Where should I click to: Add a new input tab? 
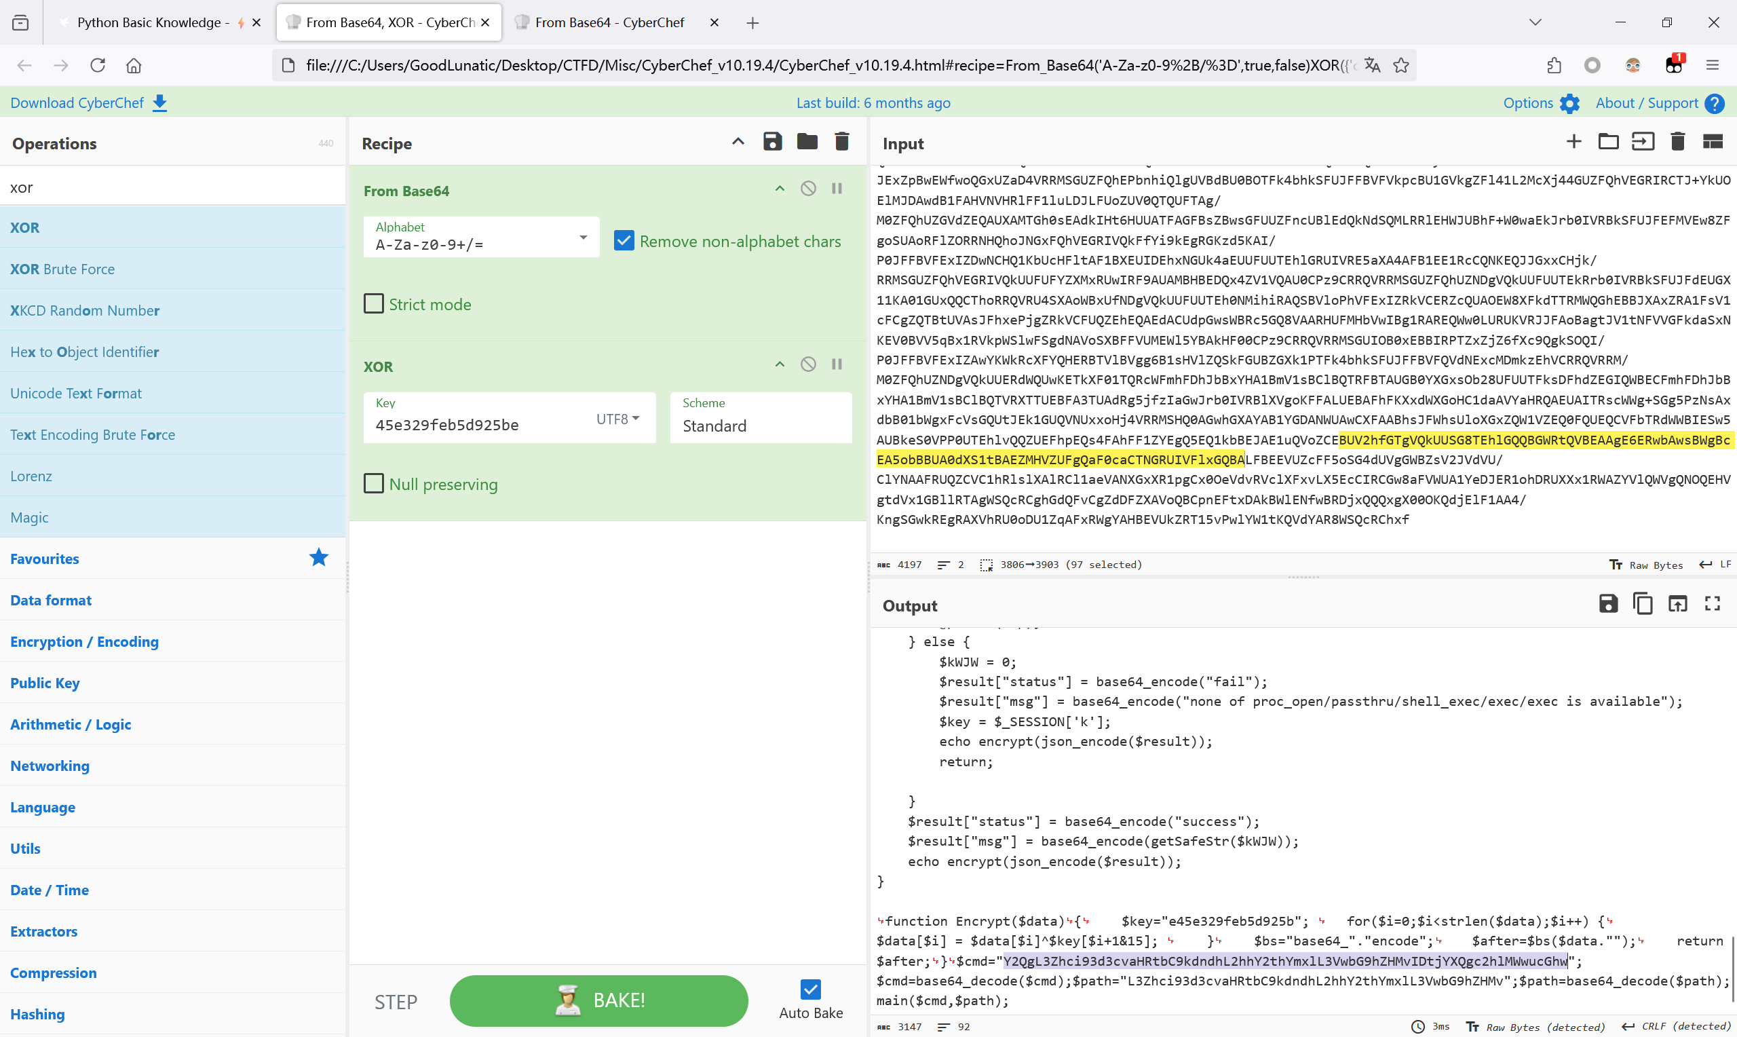pyautogui.click(x=1573, y=142)
